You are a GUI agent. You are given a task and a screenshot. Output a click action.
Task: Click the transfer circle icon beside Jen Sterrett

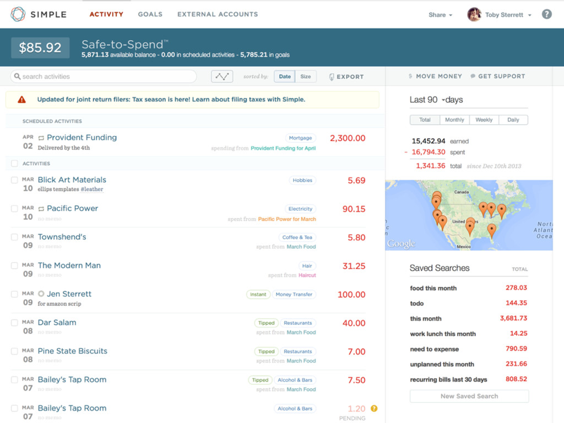coord(41,294)
